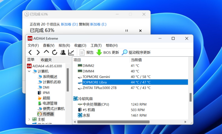
Task: Select the TOPMORE Gemini row
Action: 130,77
